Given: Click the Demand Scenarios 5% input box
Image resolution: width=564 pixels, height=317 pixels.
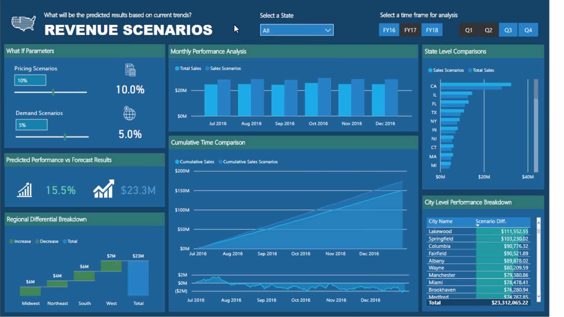Looking at the screenshot, I should [x=31, y=125].
